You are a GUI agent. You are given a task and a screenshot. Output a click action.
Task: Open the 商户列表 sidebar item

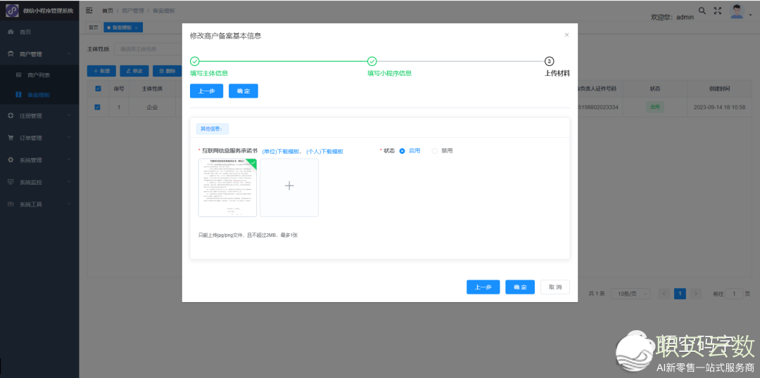point(39,75)
